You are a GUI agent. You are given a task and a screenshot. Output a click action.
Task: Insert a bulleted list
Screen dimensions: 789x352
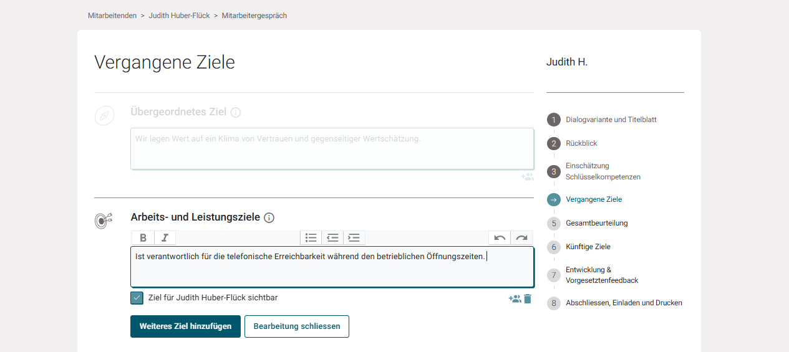click(x=311, y=237)
